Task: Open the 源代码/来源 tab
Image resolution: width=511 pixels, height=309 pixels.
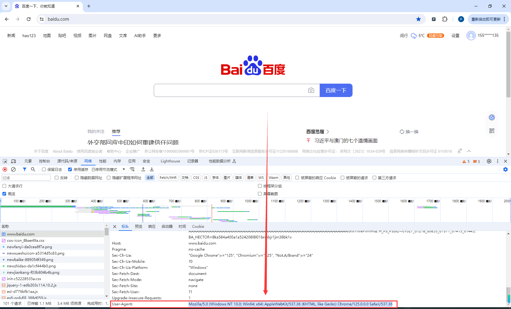Action: (67, 161)
